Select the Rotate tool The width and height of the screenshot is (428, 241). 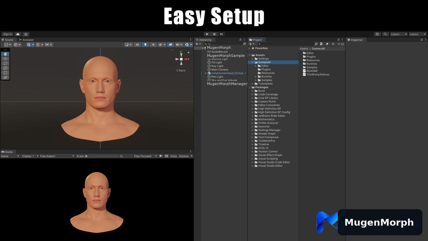5,63
